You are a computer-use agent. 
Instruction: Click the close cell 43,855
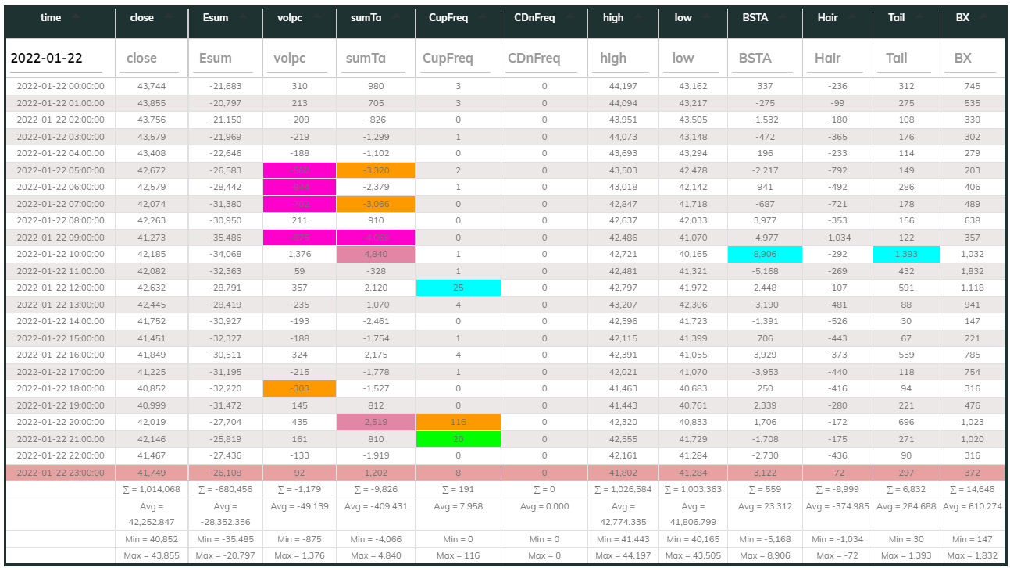click(x=152, y=103)
